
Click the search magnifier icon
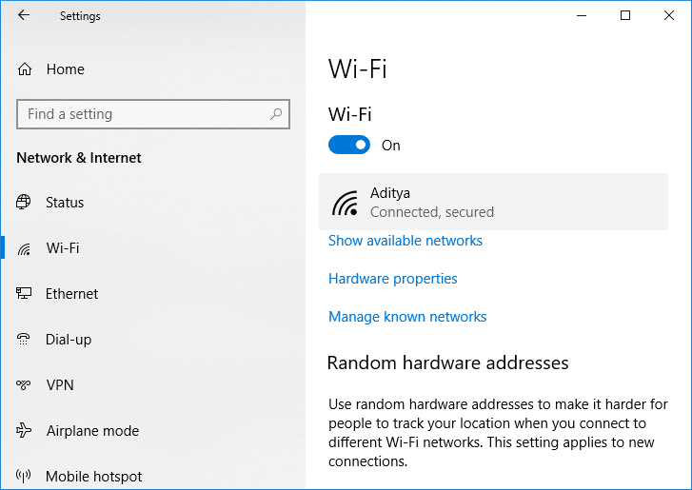coord(276,114)
